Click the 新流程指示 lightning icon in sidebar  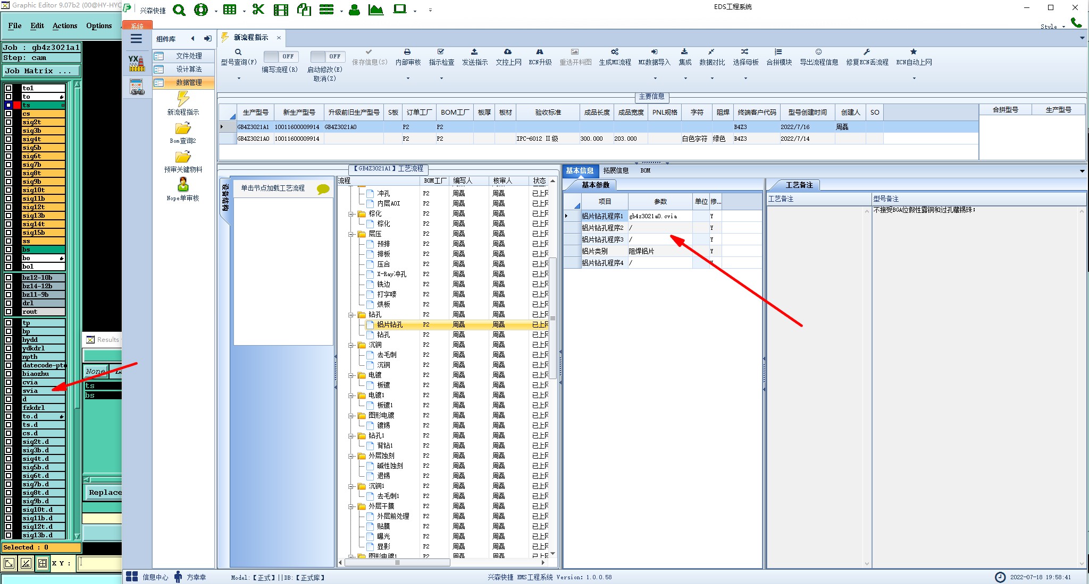pyautogui.click(x=183, y=99)
